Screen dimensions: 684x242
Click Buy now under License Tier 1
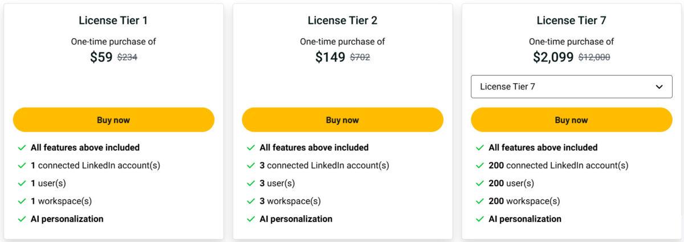(113, 120)
